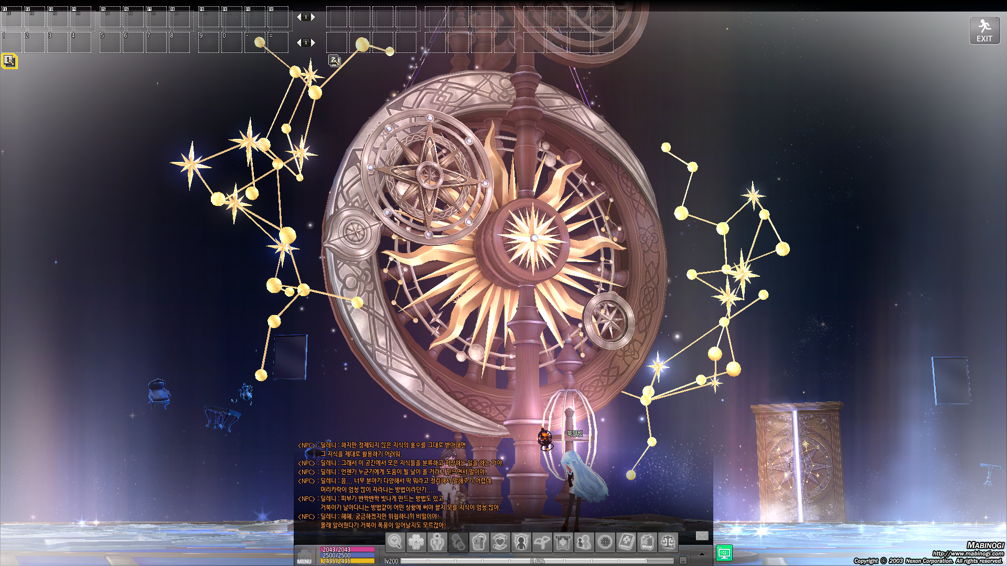Click the level 200 experience progress bar

[537, 561]
